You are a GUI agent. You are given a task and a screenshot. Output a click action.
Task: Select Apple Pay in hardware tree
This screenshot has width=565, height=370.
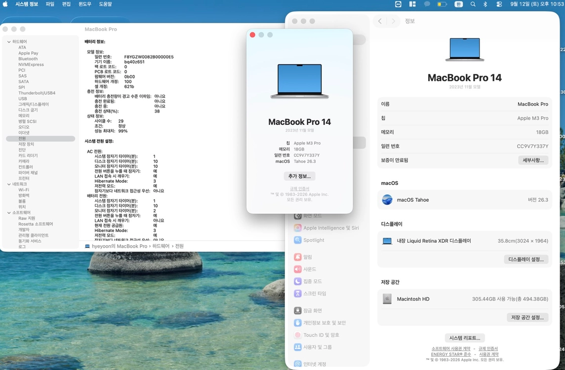[x=29, y=53]
